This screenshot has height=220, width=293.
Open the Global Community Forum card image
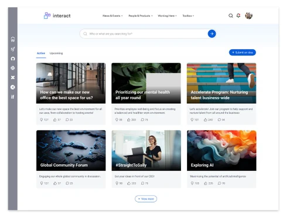point(71,151)
